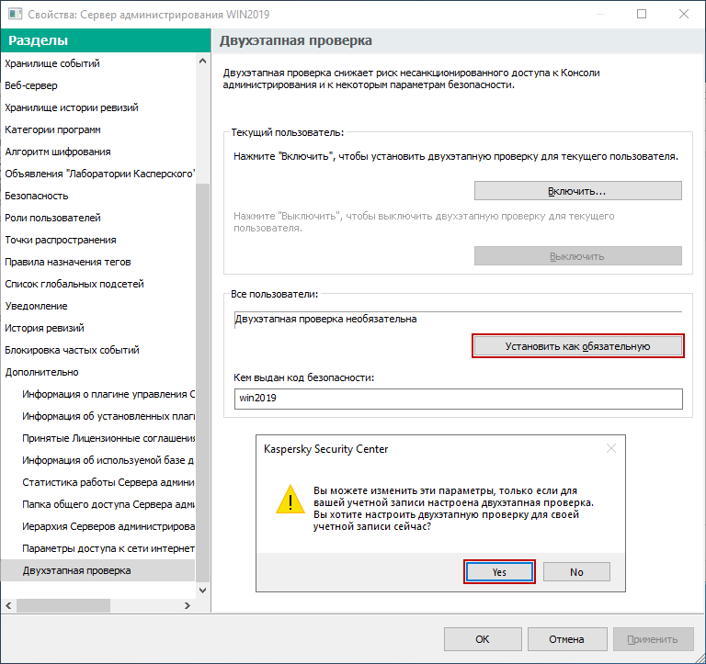This screenshot has width=706, height=664.
Task: Click the scroll down arrow in sections list
Action: [202, 591]
